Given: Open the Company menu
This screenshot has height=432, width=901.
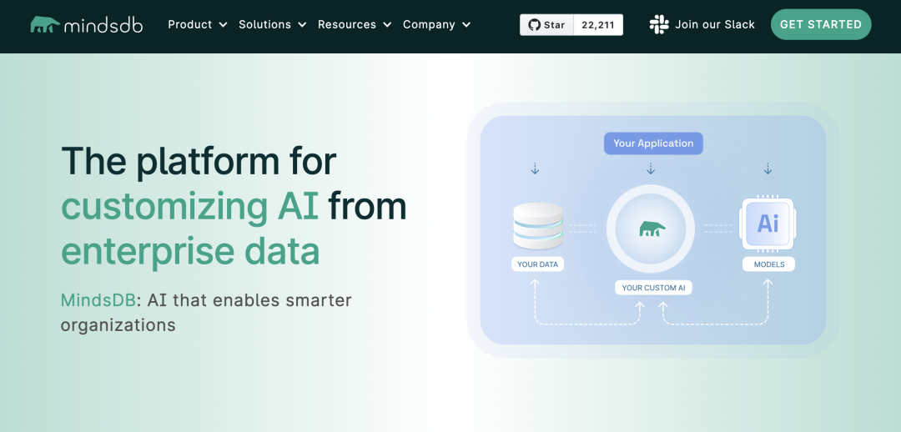Looking at the screenshot, I should pos(436,25).
